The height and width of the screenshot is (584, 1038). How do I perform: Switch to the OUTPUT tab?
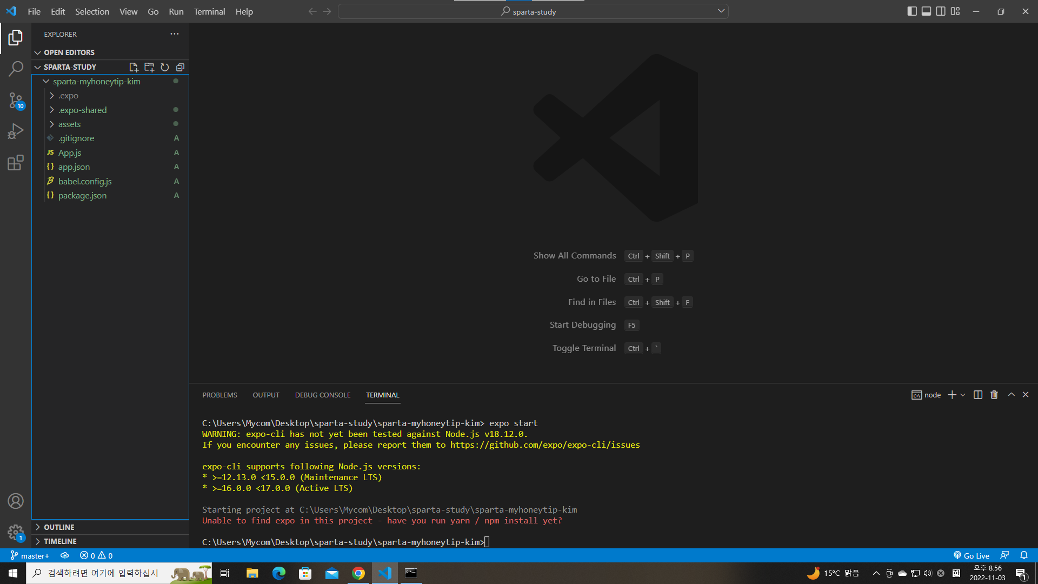point(266,395)
